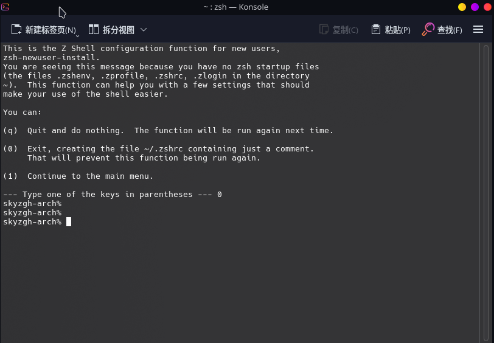Expand the small arrow beside 新建标签页(N)
This screenshot has height=343, width=494.
click(x=78, y=35)
